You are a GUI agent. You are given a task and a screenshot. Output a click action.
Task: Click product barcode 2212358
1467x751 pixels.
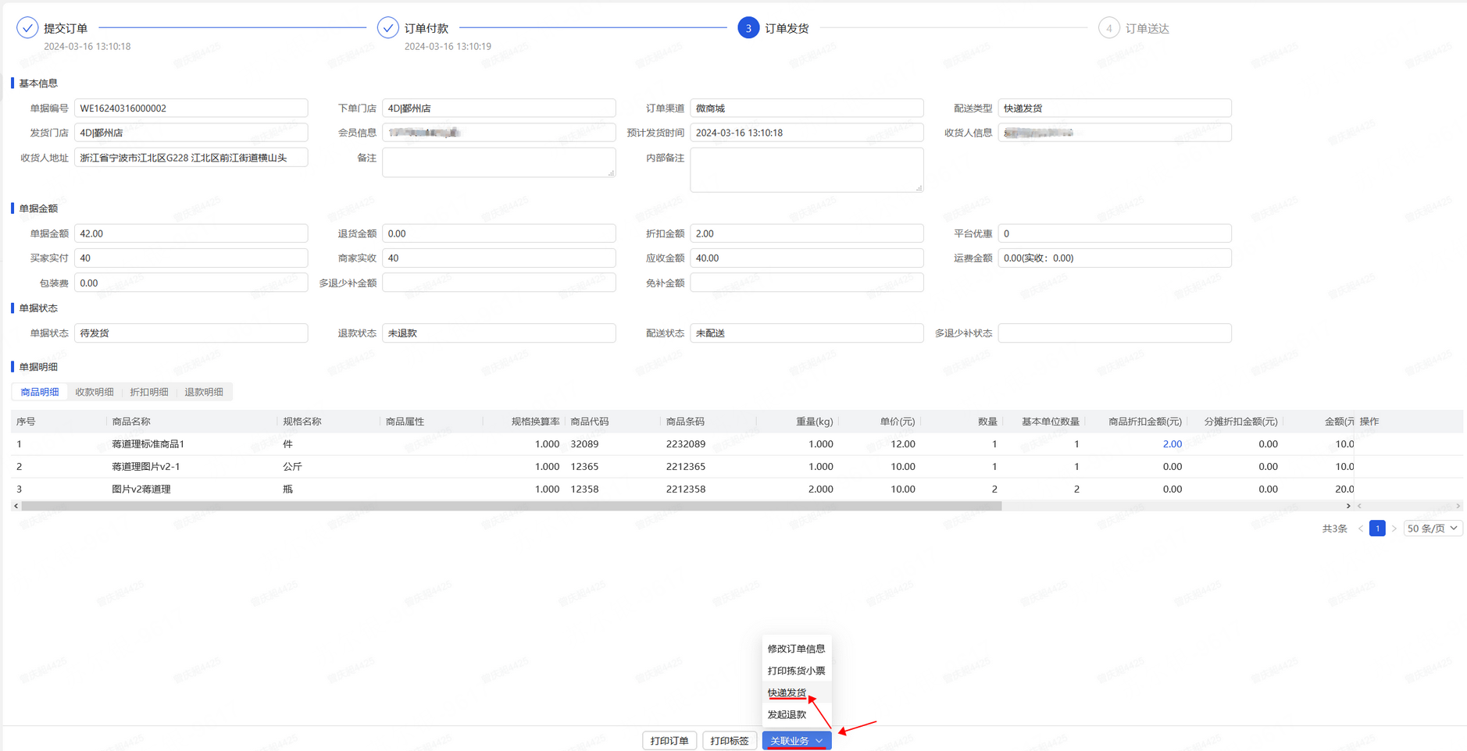pos(686,489)
